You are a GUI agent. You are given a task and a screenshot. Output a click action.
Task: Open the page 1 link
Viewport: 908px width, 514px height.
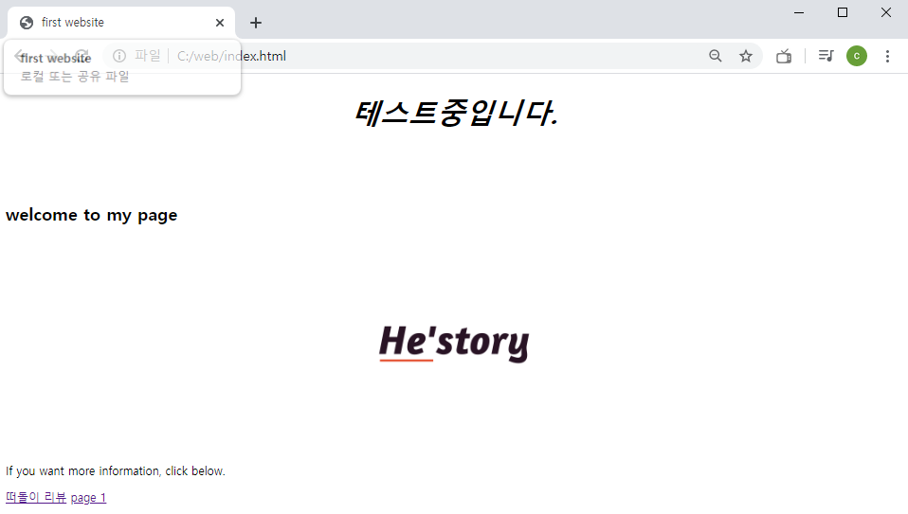click(x=88, y=497)
